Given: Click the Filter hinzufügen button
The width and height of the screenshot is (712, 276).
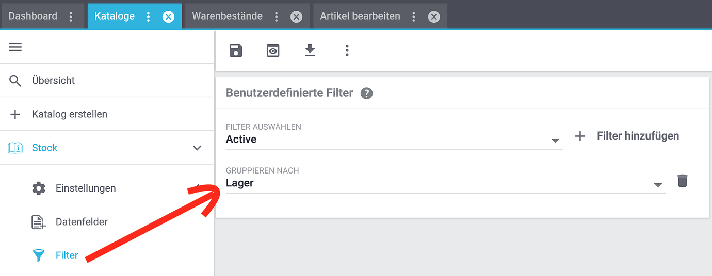Looking at the screenshot, I should (x=627, y=136).
